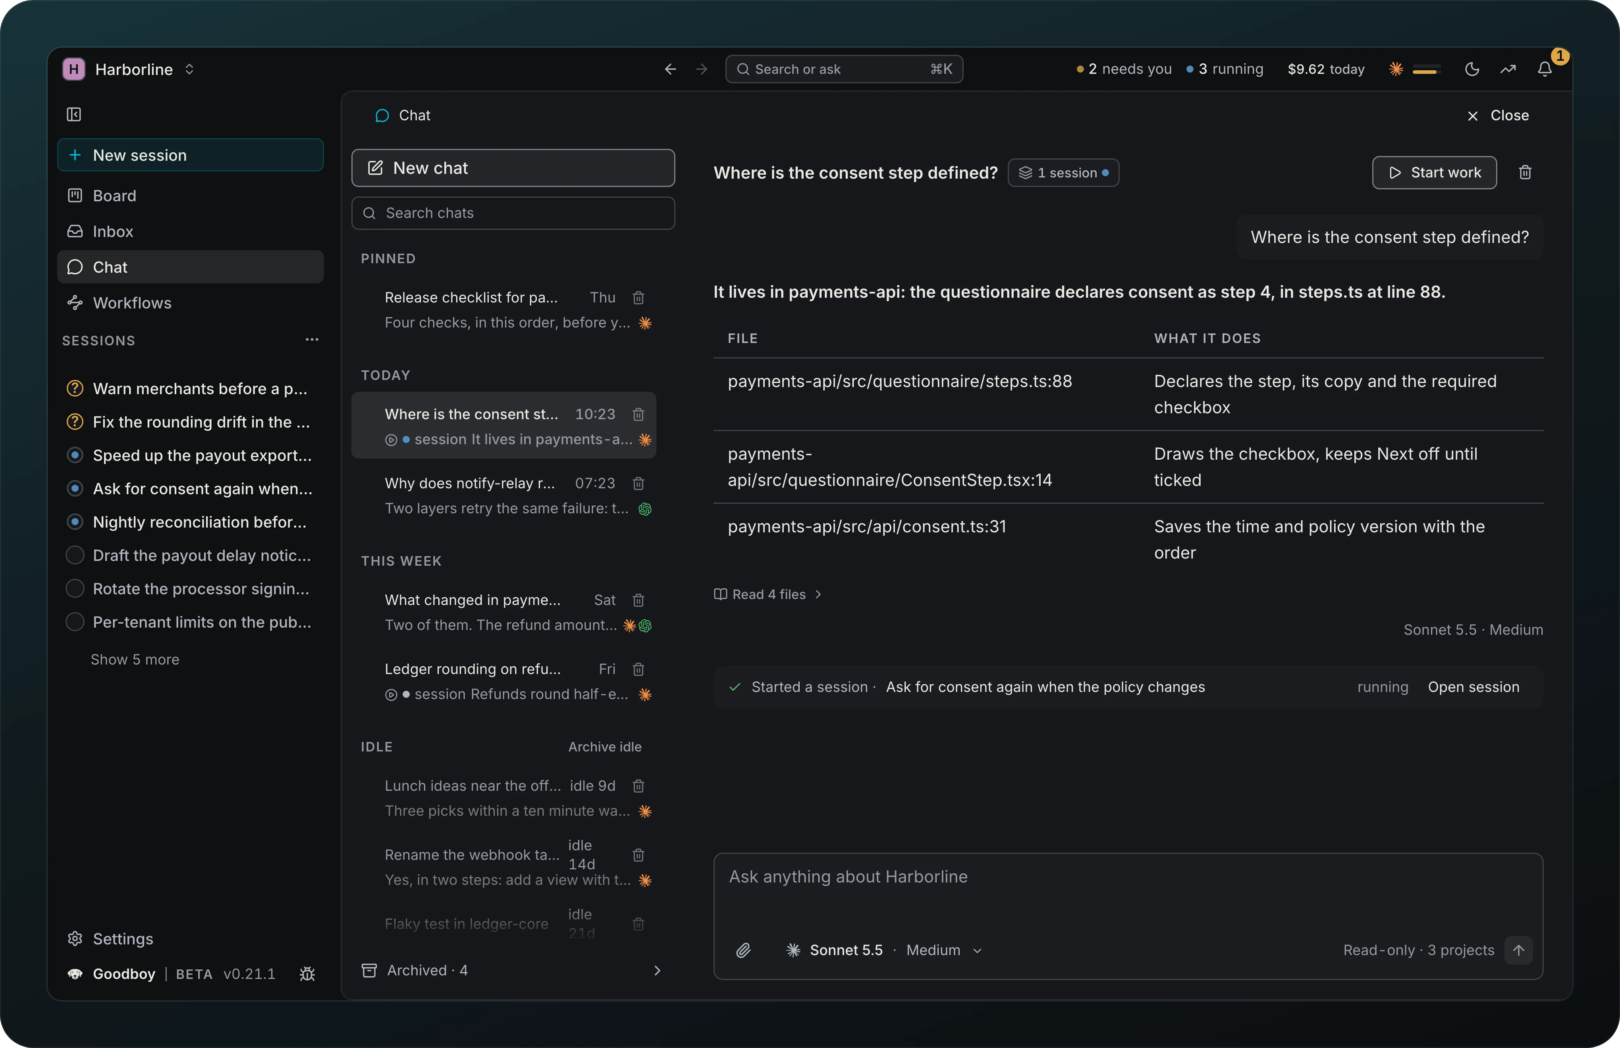Toggle dark mode moon icon

[x=1471, y=69]
